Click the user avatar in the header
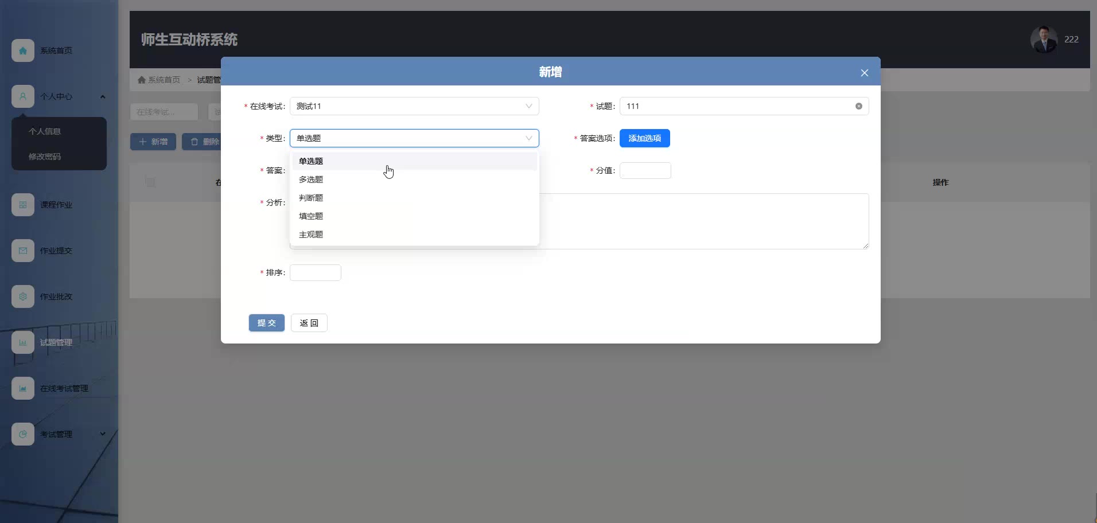1097x523 pixels. (x=1044, y=40)
